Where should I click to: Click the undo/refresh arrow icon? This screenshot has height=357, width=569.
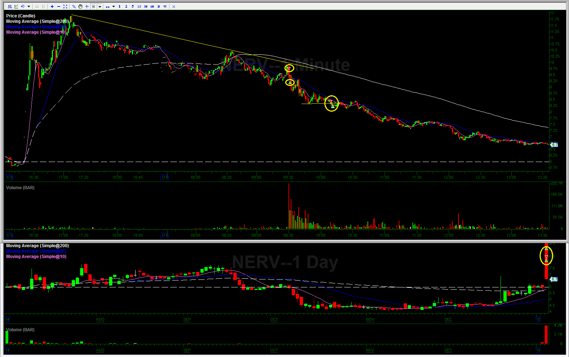click(23, 7)
